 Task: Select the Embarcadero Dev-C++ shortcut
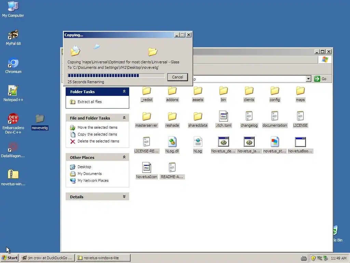13,124
